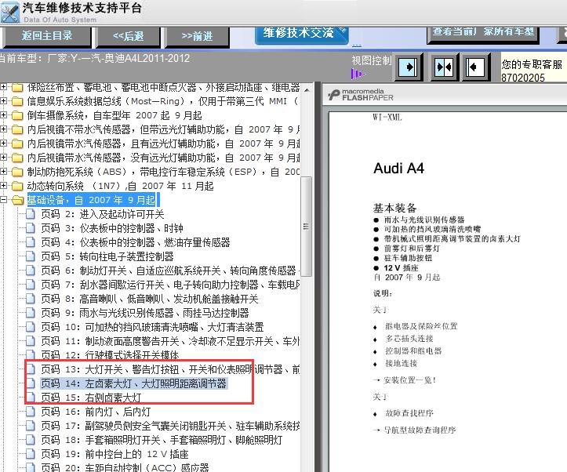567x472 pixels.
Task: Click the Audi A4 document title
Action: (x=398, y=168)
